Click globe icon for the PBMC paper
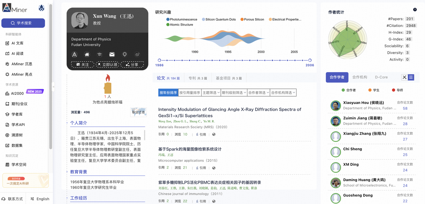The image size is (425, 204). click(x=214, y=201)
